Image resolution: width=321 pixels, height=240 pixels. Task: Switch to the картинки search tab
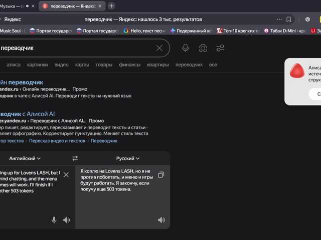(x=38, y=65)
